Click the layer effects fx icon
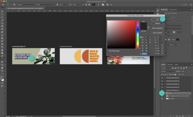 pos(174,116)
